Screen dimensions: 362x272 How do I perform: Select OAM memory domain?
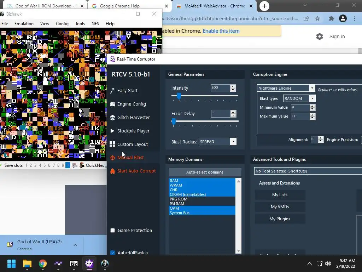202,208
